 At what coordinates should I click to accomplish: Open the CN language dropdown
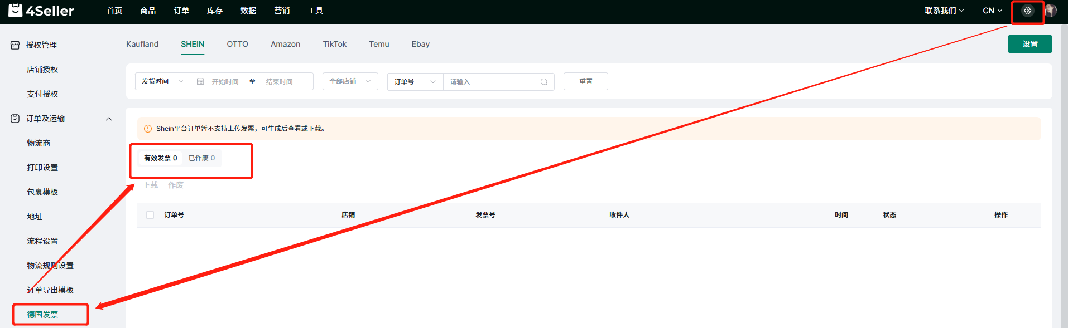click(x=992, y=11)
